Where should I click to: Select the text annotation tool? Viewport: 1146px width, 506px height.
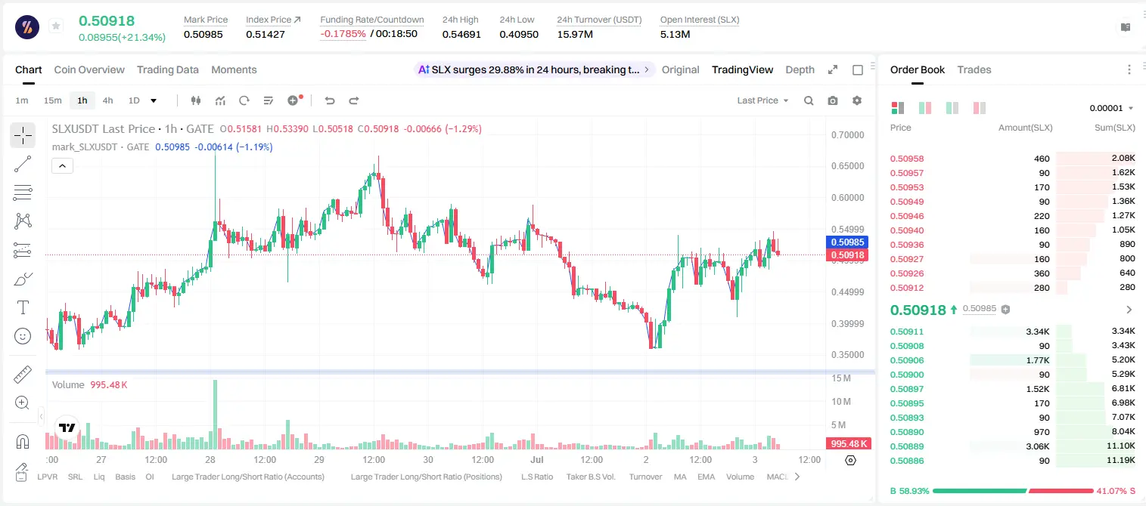tap(23, 307)
